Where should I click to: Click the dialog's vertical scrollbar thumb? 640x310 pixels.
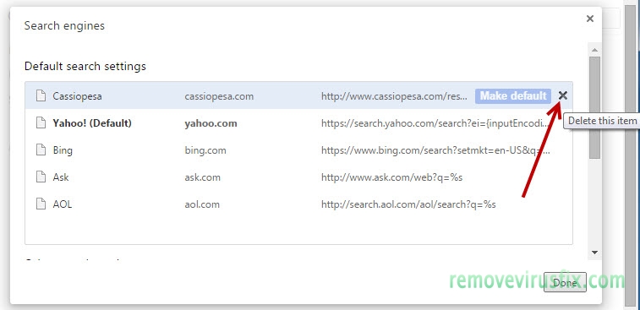(594, 107)
